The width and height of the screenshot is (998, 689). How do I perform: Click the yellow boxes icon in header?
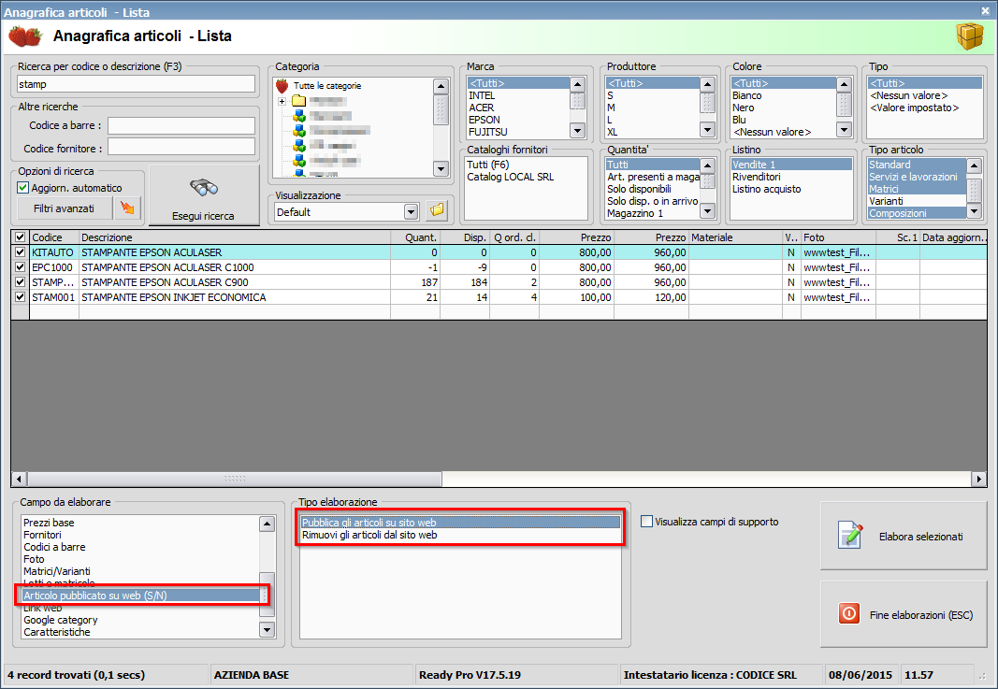(970, 36)
